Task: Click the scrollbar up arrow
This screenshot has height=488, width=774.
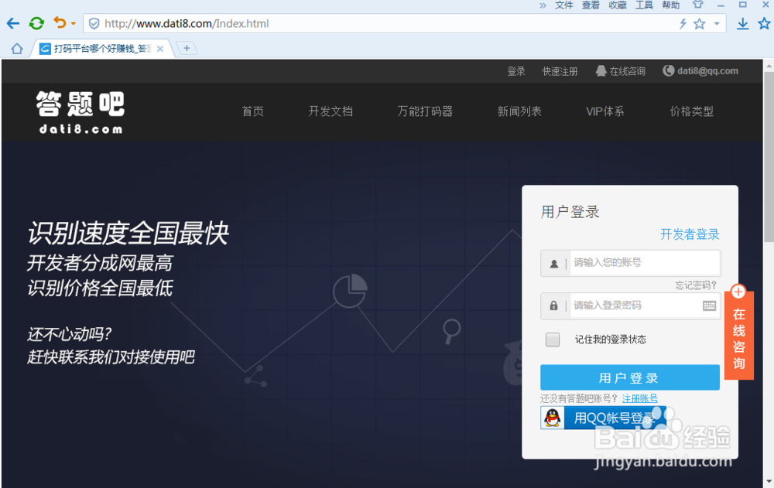Action: [x=769, y=65]
